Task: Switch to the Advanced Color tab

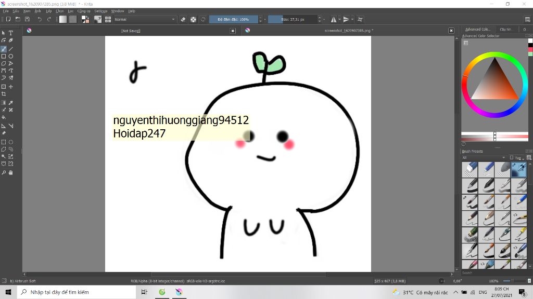Action: [x=478, y=29]
